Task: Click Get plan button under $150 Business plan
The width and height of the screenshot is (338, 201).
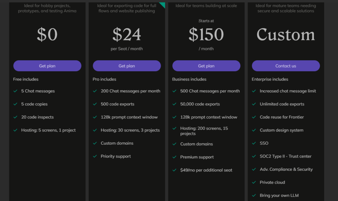Action: (x=206, y=66)
